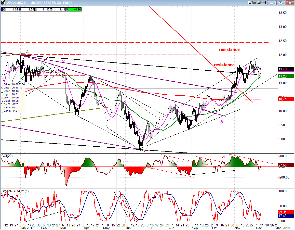
Task: Select the StochRSI(14,21(1),9) indicator label
Action: (x=17, y=191)
